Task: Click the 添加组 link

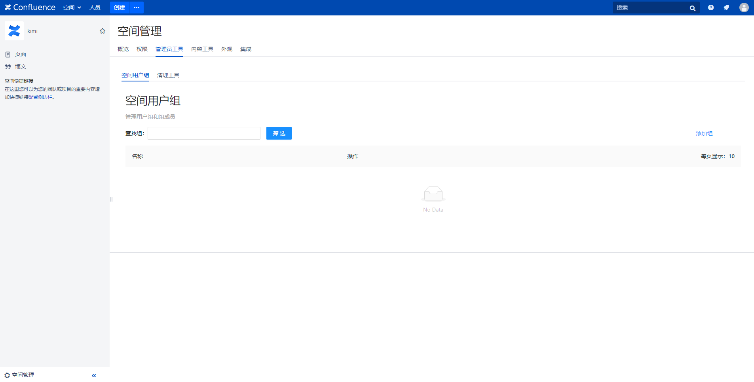Action: [x=704, y=133]
